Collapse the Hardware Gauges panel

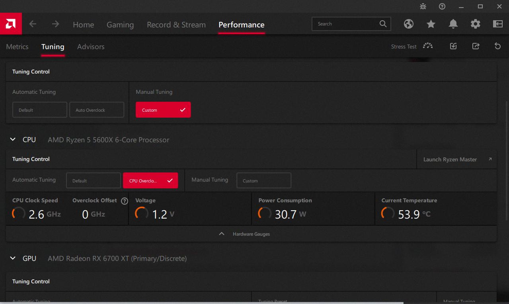click(222, 234)
